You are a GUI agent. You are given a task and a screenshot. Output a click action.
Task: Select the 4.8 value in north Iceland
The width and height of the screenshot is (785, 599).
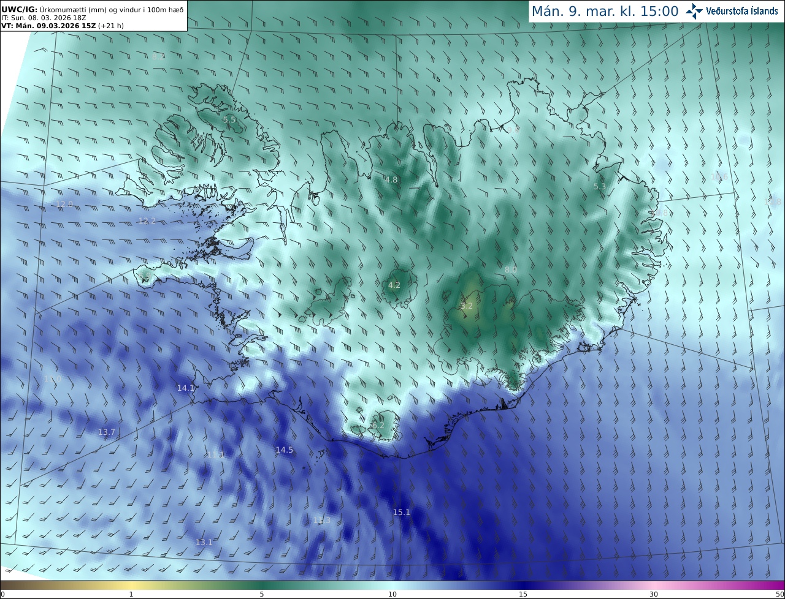391,179
